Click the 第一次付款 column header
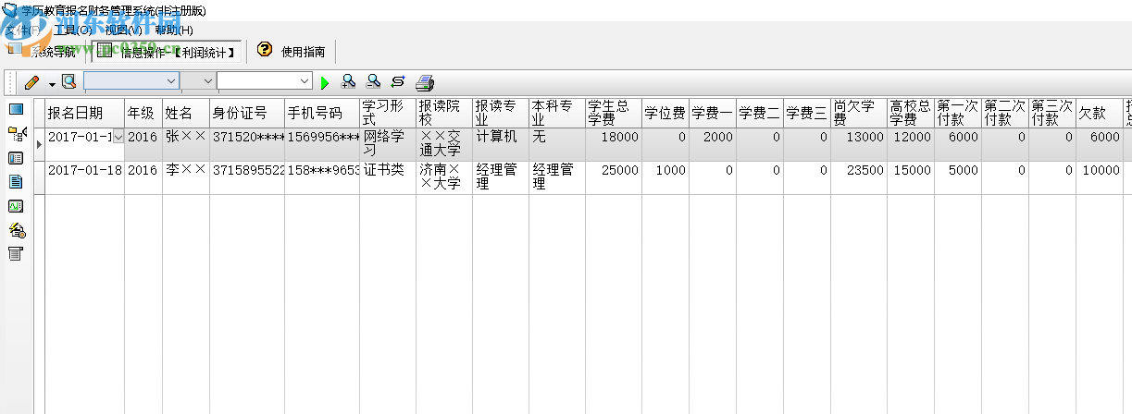Image resolution: width=1132 pixels, height=414 pixels. click(957, 113)
